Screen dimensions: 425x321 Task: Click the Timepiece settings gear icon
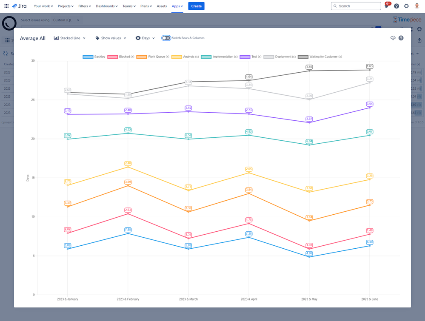419,29
